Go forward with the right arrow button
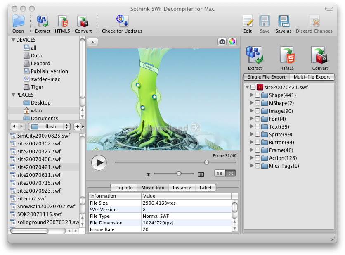The image size is (345, 255). click(21, 126)
